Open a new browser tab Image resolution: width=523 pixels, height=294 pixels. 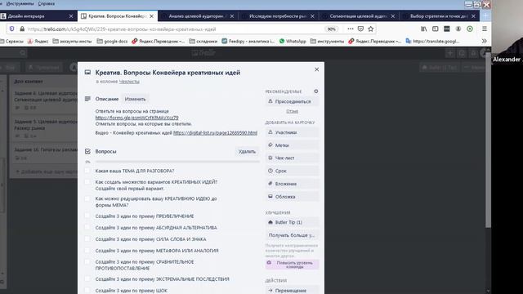click(x=485, y=16)
